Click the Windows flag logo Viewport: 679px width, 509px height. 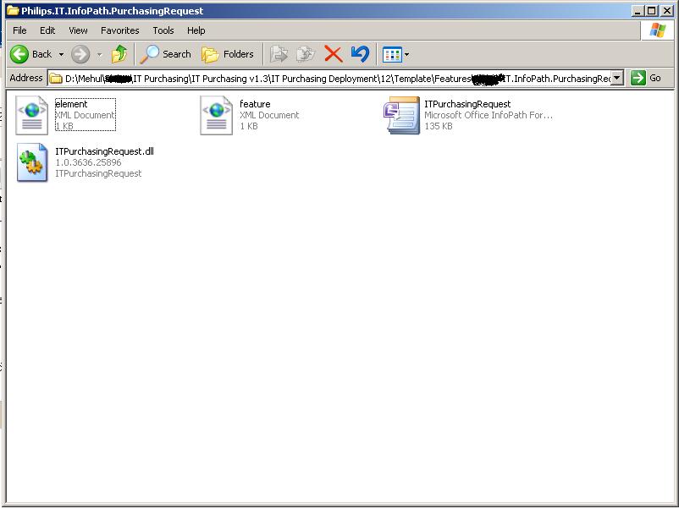657,30
